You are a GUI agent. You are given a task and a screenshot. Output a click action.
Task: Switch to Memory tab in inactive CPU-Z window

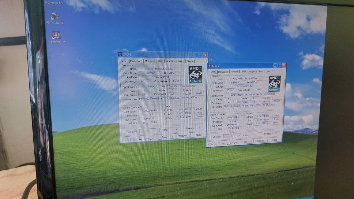tap(149, 61)
